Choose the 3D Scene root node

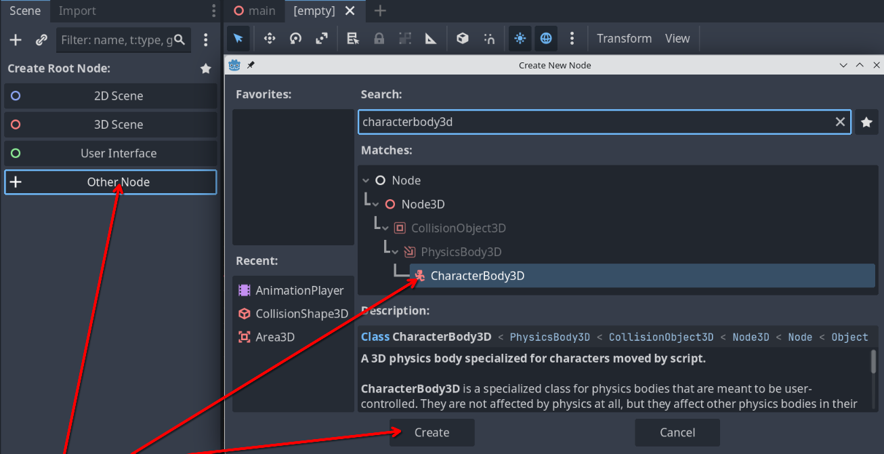(110, 125)
